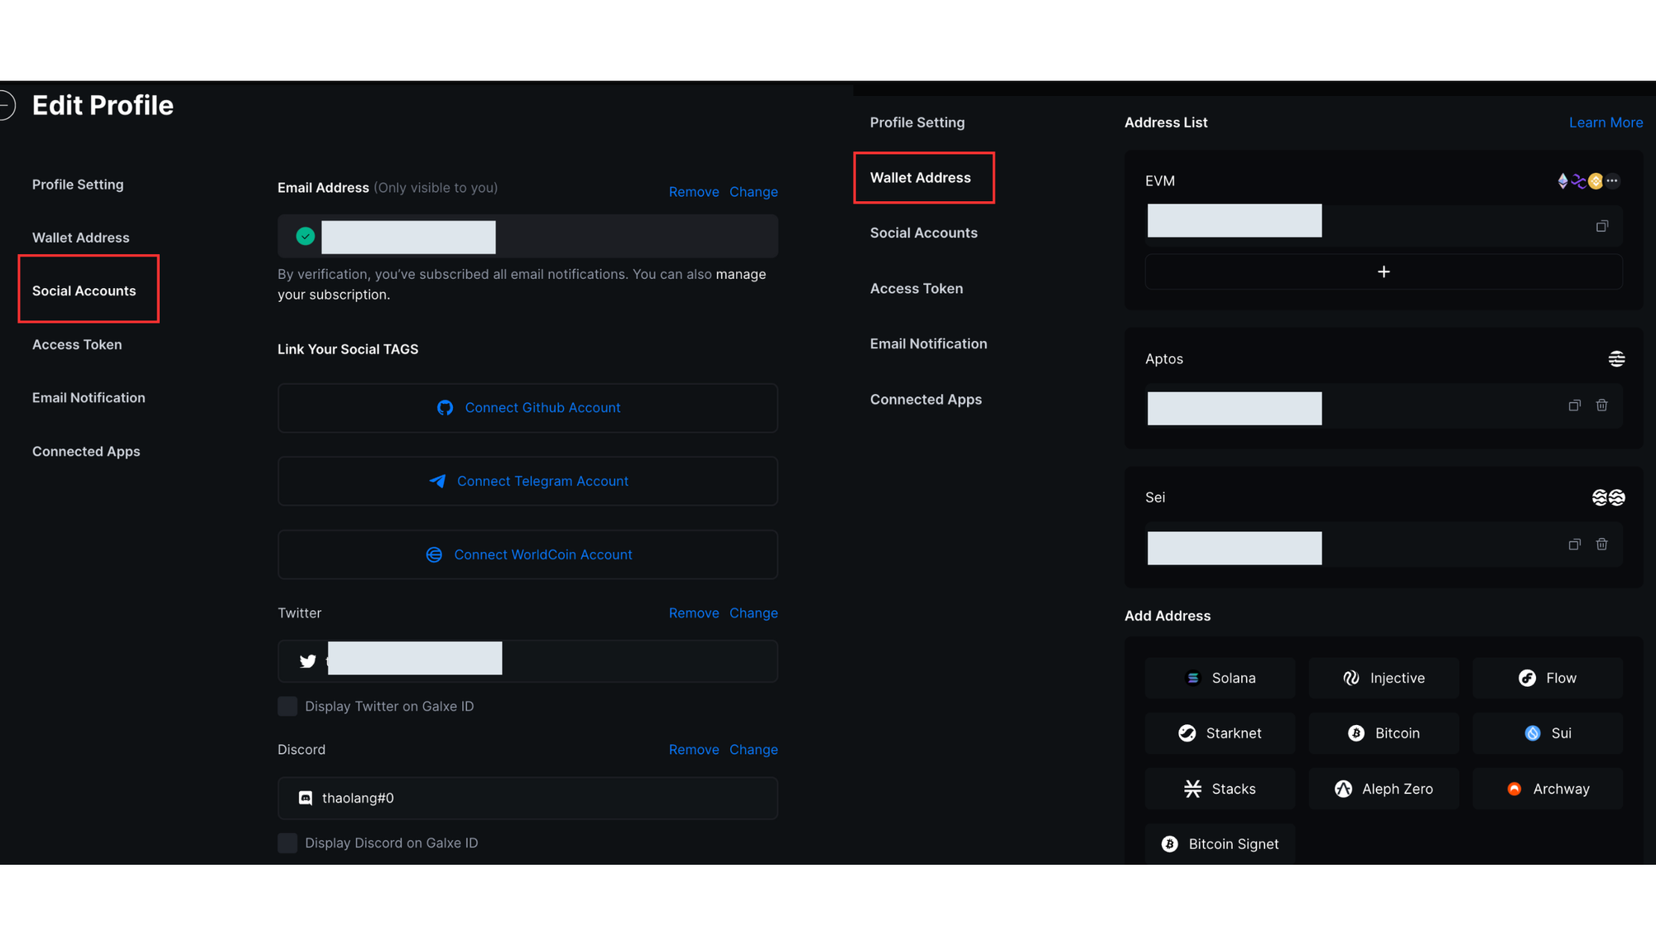Select Connected Apps in left sidebar
Image resolution: width=1656 pixels, height=927 pixels.
tap(86, 451)
